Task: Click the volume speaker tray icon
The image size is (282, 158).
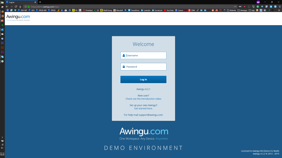Action: [x=2, y=148]
